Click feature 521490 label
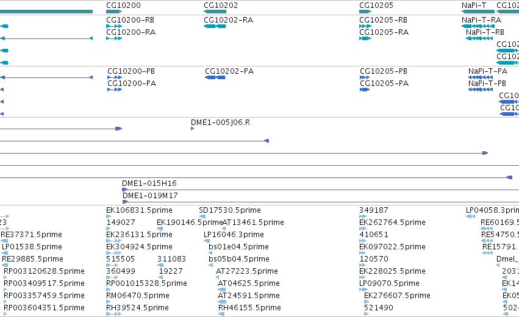Viewport: 519px width, 317px height. [x=378, y=308]
